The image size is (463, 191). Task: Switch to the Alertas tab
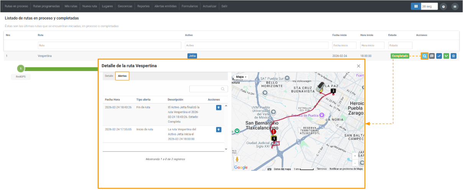coord(122,76)
